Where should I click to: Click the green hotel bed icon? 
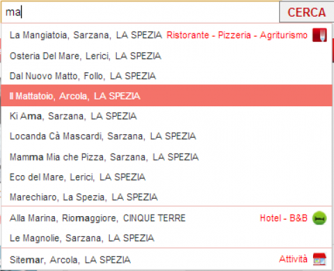319,218
